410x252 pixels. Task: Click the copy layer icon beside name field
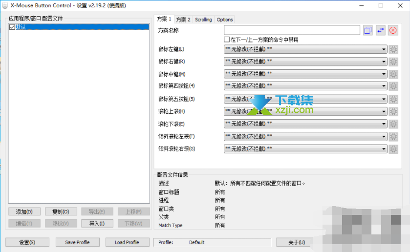tap(368, 30)
